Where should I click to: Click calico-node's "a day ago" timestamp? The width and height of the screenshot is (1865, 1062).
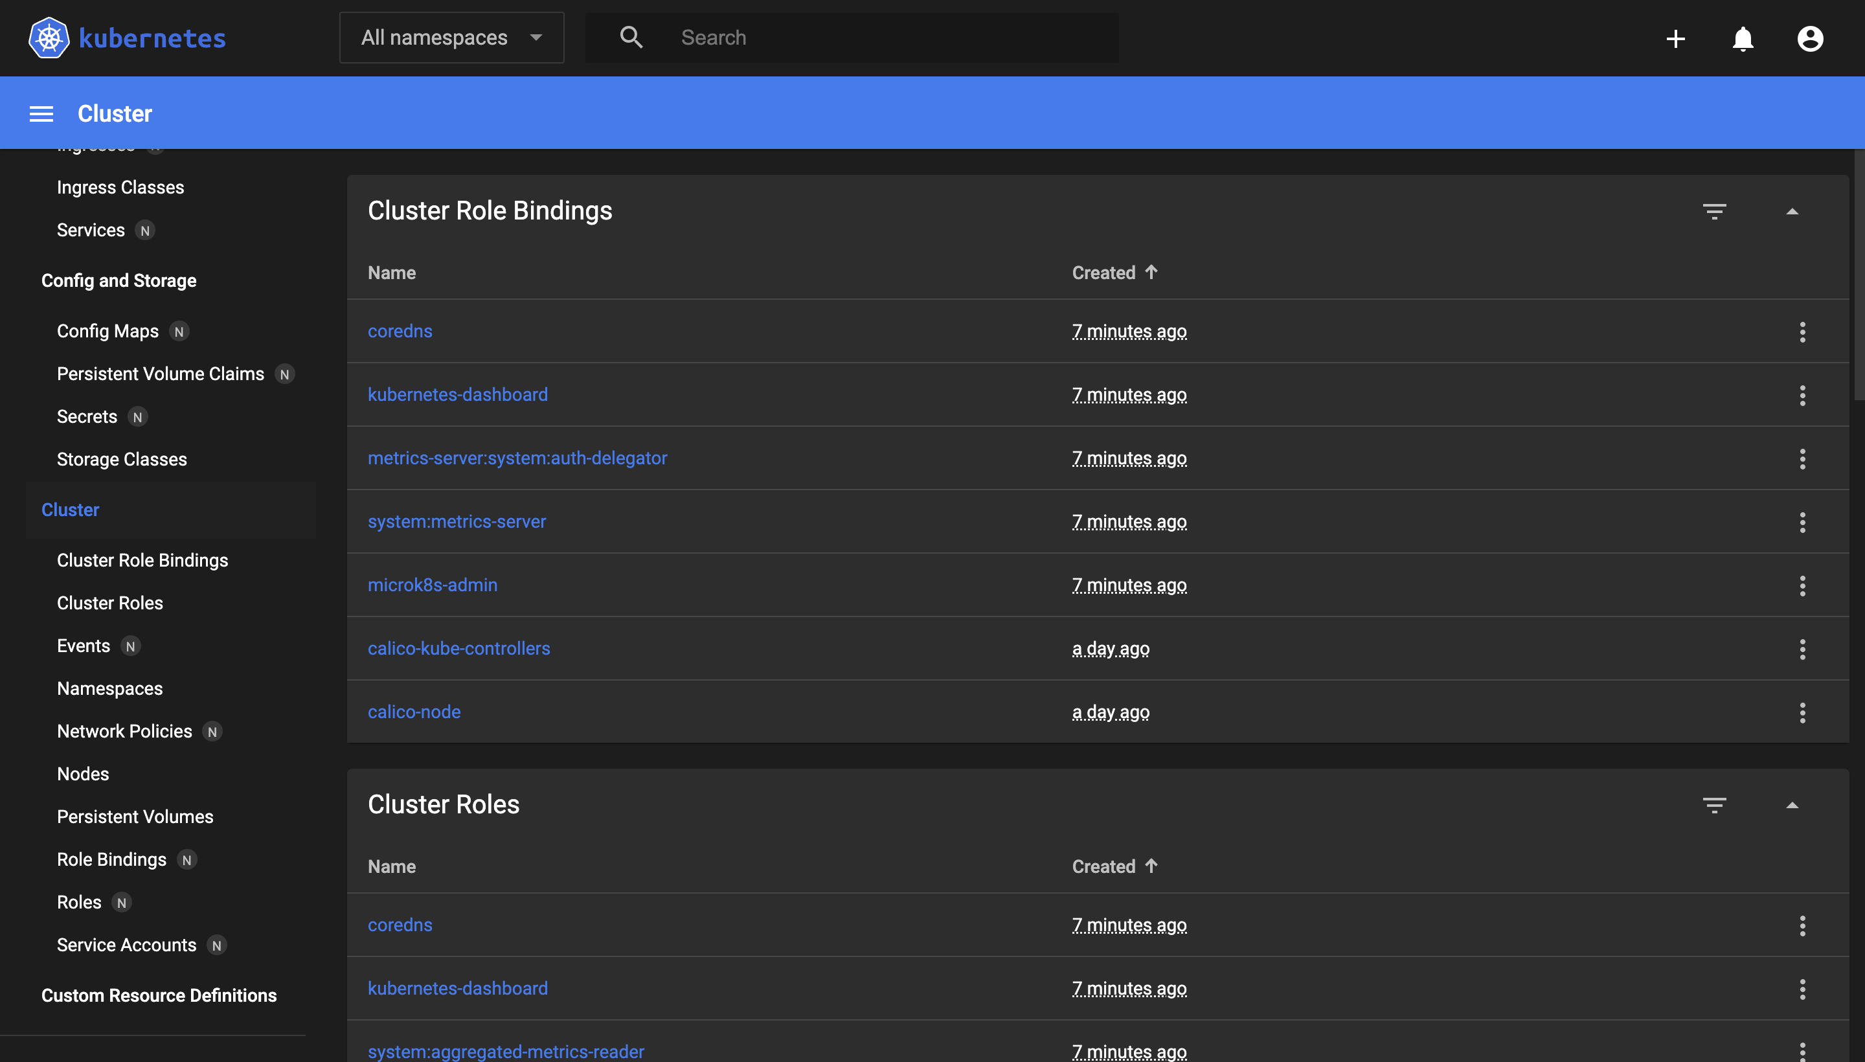(x=1111, y=712)
